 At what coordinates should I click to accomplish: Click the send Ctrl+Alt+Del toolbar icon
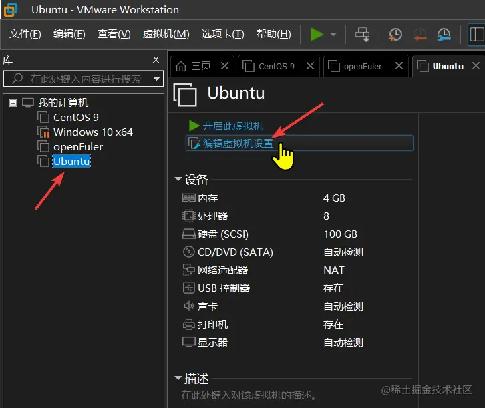[x=362, y=34]
